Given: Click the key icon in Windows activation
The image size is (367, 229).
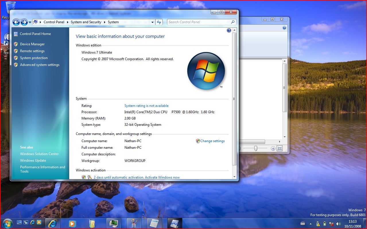Looking at the screenshot, I should tap(90, 177).
